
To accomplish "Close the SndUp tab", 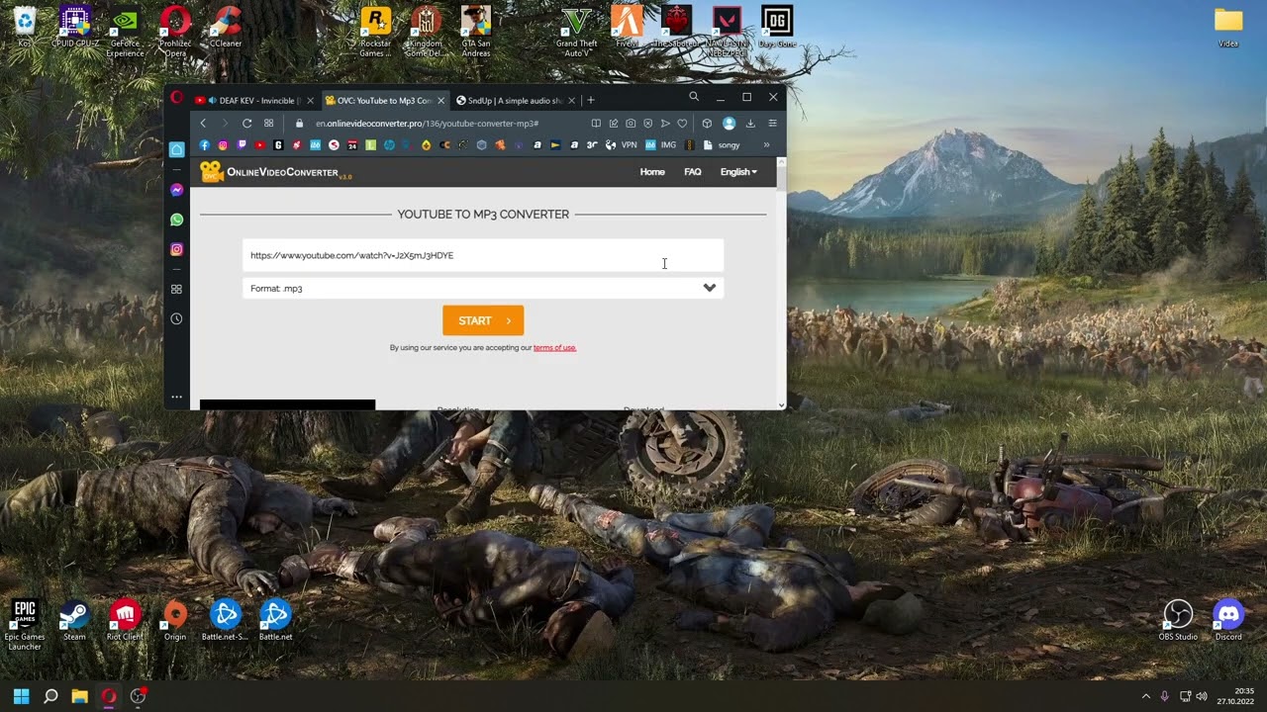I will pyautogui.click(x=572, y=100).
